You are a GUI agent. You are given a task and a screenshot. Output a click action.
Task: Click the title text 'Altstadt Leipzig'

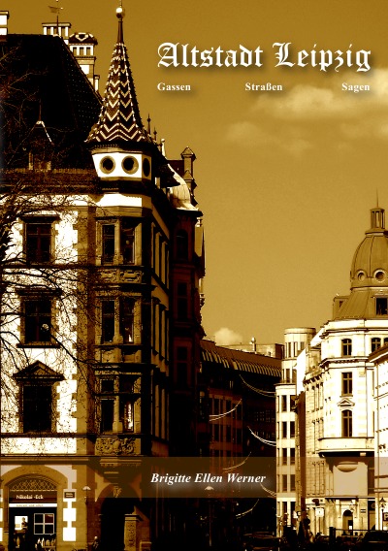[x=264, y=56]
